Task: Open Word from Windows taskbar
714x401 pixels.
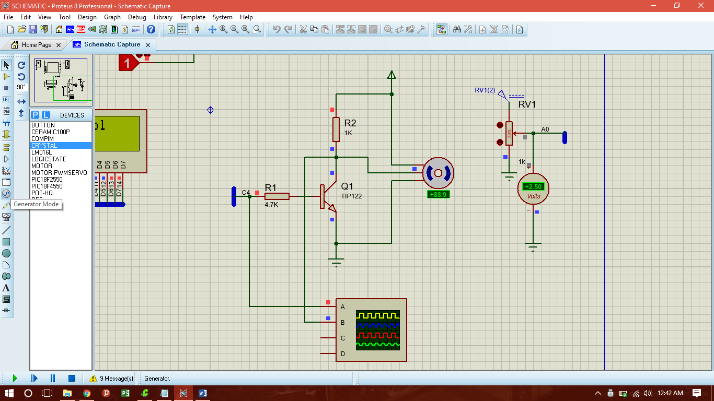Action: tap(203, 393)
